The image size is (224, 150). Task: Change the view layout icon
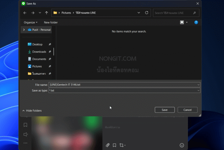[182, 22]
